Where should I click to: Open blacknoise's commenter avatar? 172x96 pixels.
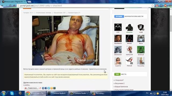[x=118, y=50]
